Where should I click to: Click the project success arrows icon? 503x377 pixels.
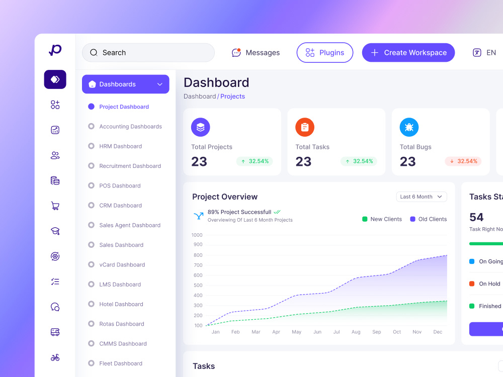pos(199,216)
